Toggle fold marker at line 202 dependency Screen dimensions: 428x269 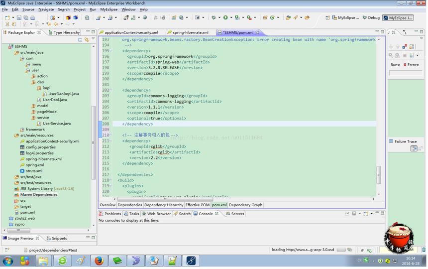pos(110,90)
